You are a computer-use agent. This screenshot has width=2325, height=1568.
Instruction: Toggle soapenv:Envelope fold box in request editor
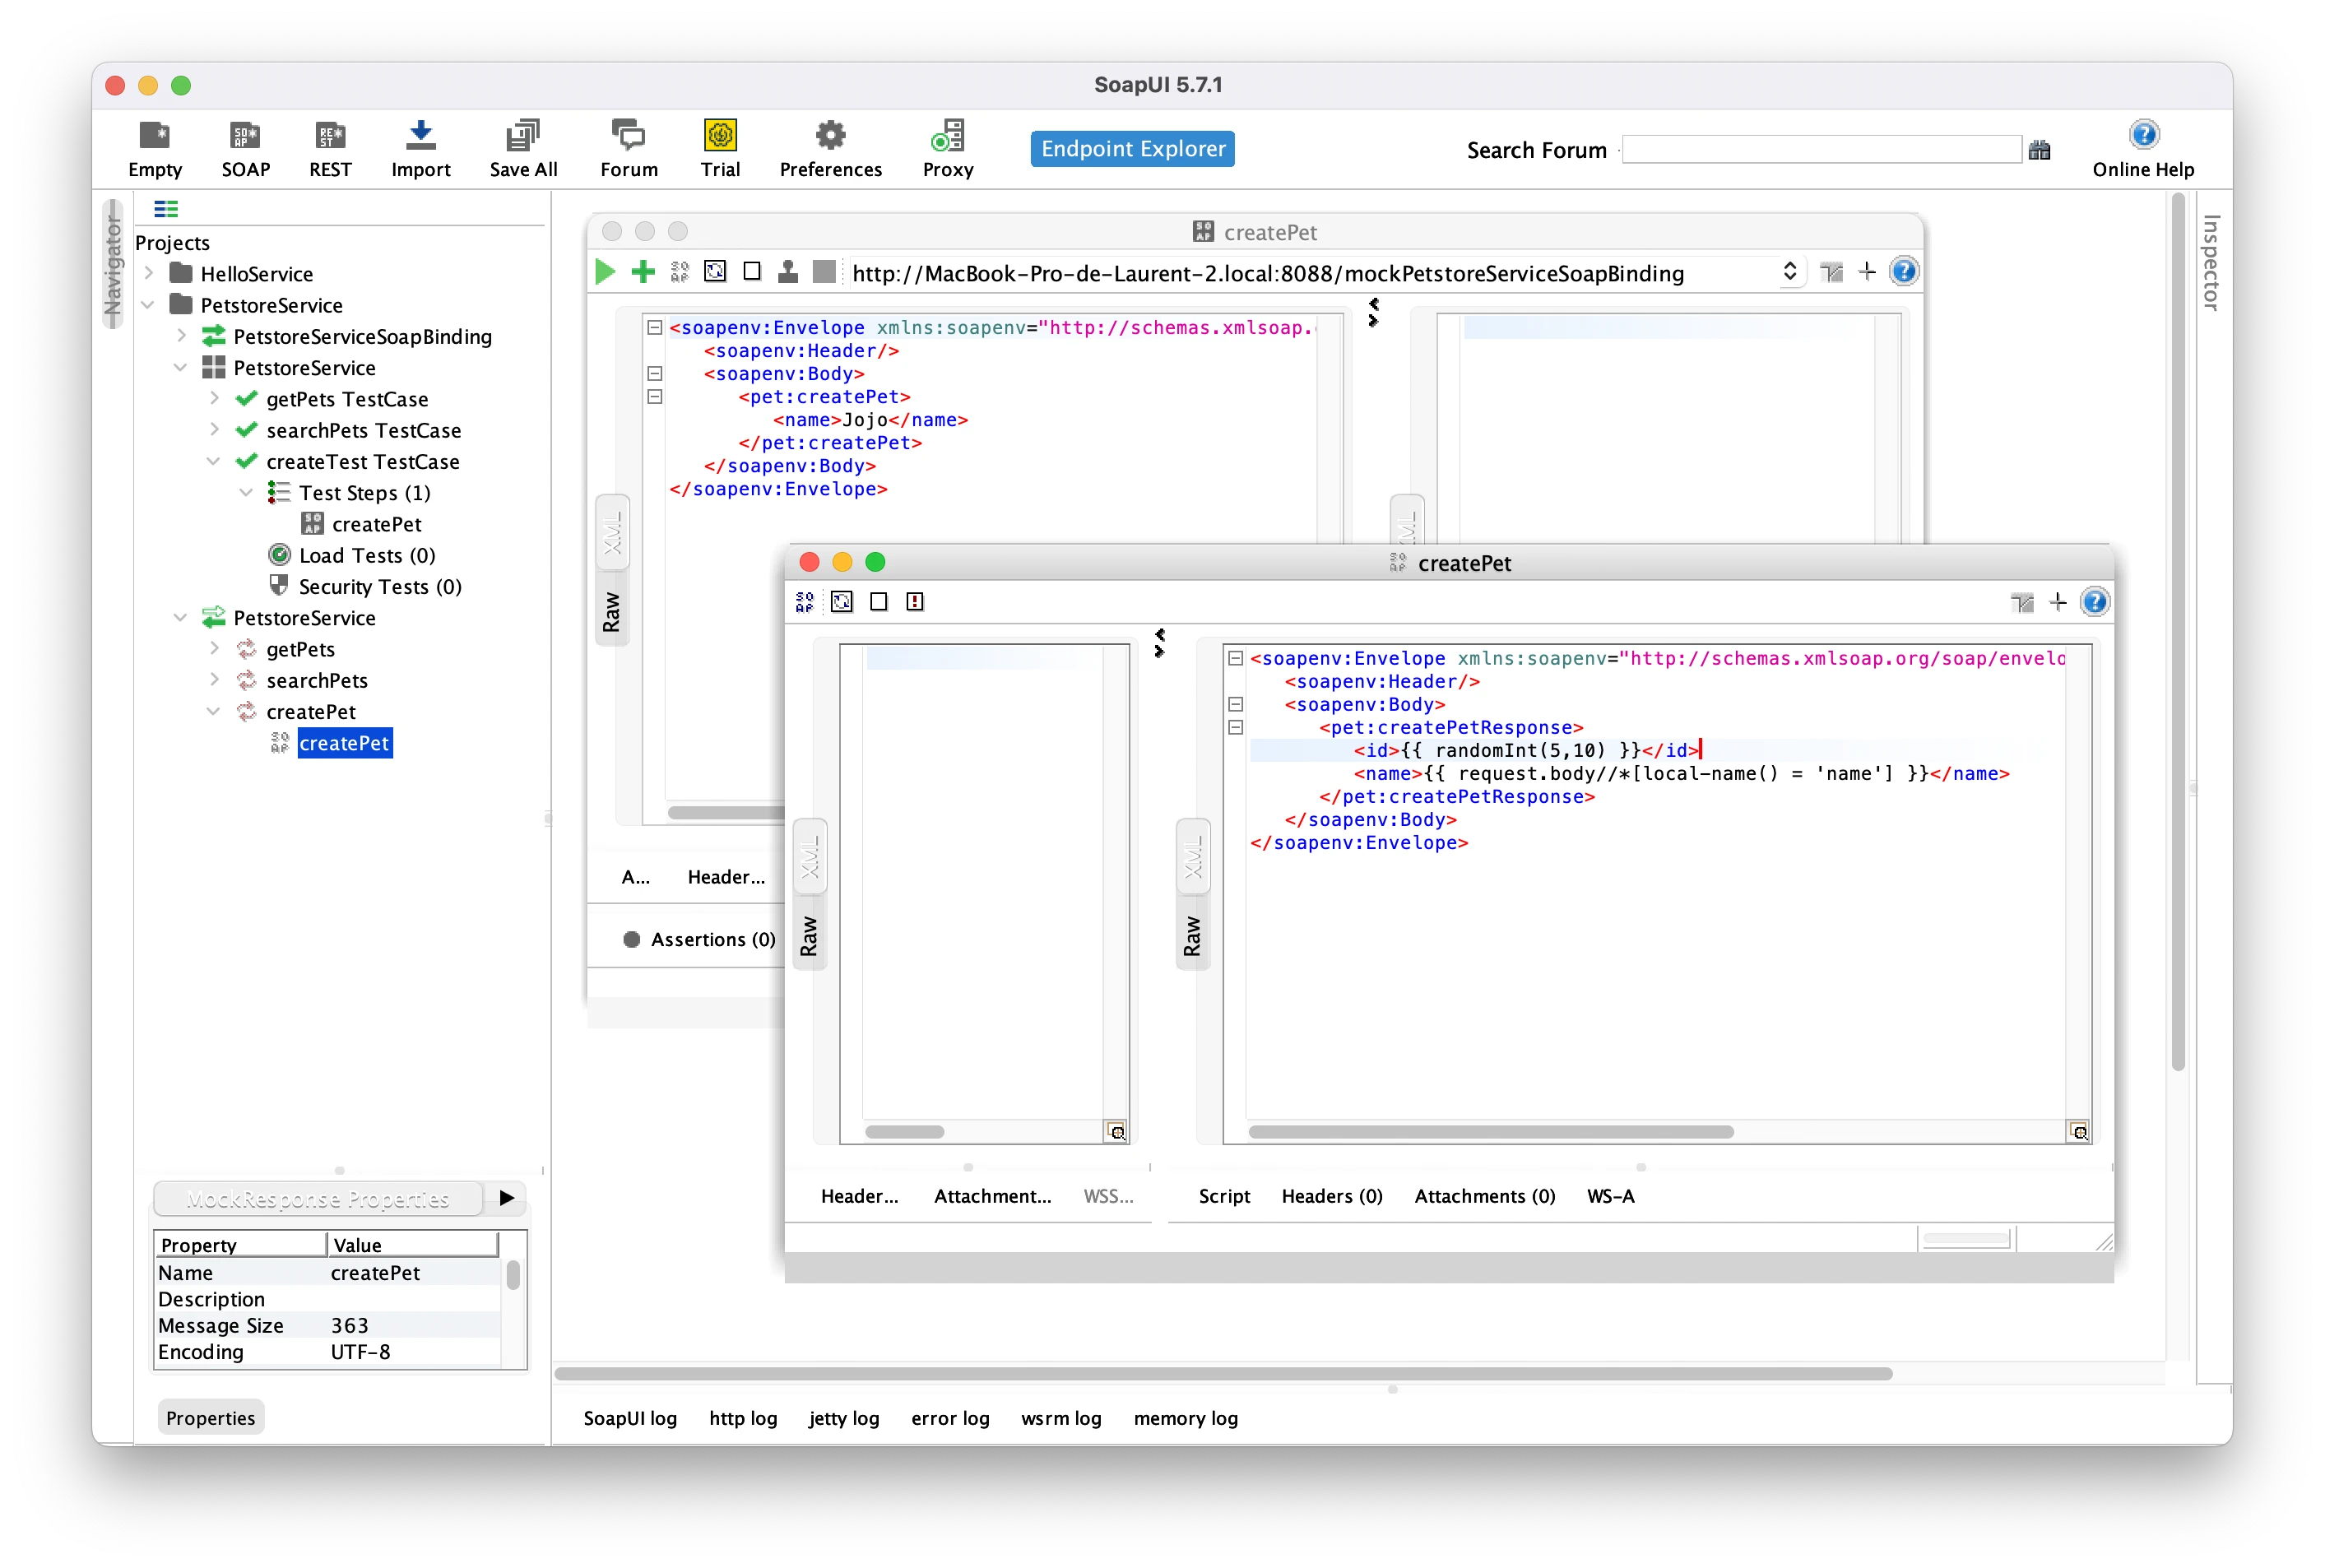(x=655, y=328)
